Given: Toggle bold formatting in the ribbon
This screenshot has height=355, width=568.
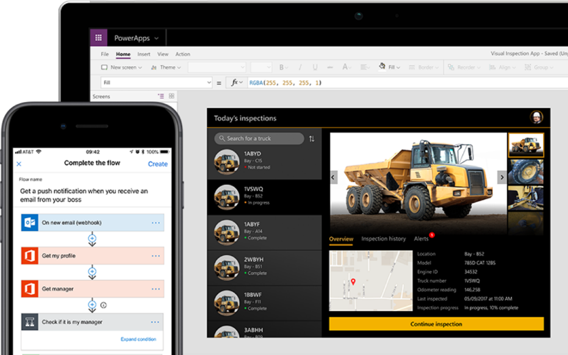Looking at the screenshot, I should point(283,67).
